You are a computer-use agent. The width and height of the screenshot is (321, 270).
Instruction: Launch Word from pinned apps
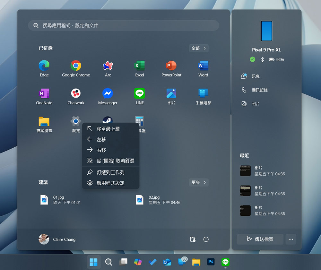(x=203, y=68)
